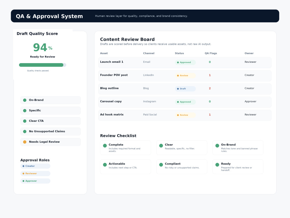The width and height of the screenshot is (290, 218).
Task: Click the Ready checklist card title
Action: 226,164
